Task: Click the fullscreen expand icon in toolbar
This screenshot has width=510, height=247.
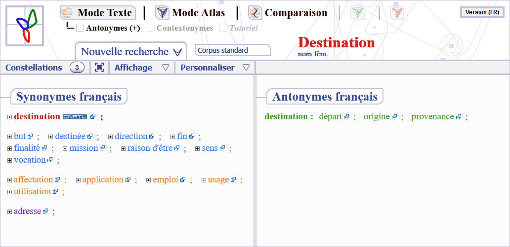Action: pyautogui.click(x=99, y=68)
